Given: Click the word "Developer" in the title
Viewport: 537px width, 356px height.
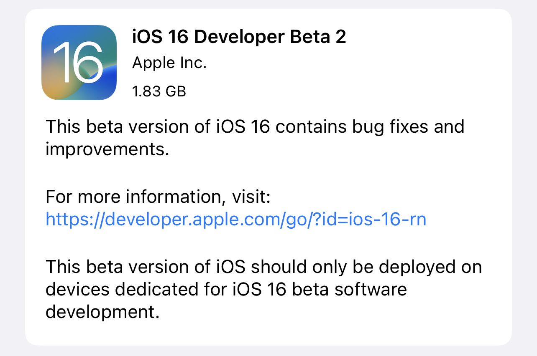Looking at the screenshot, I should pos(239,38).
